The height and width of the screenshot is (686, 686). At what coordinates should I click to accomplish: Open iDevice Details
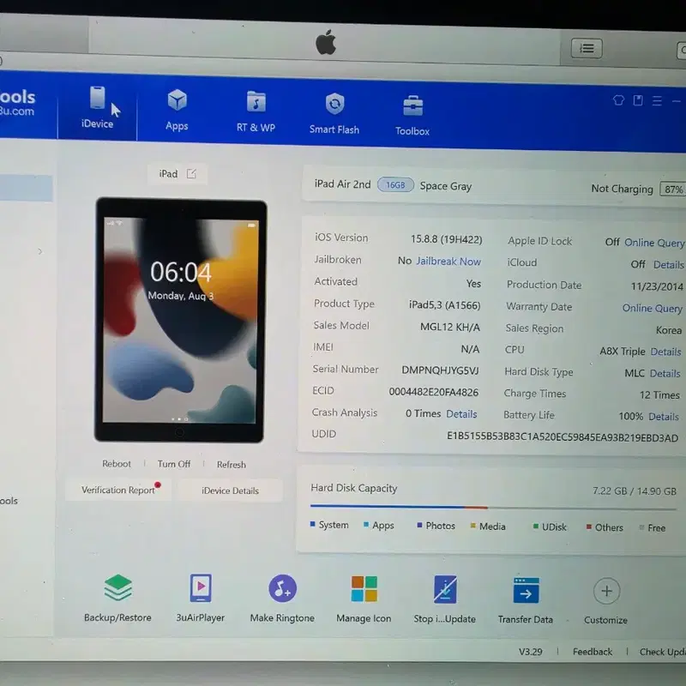pyautogui.click(x=230, y=490)
